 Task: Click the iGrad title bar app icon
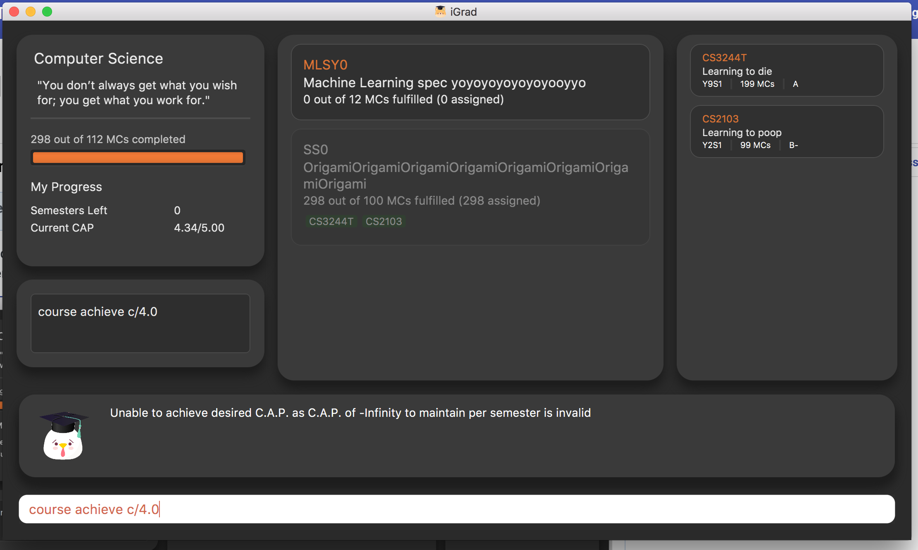[x=440, y=12]
